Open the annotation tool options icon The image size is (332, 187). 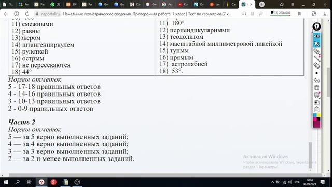[316, 95]
